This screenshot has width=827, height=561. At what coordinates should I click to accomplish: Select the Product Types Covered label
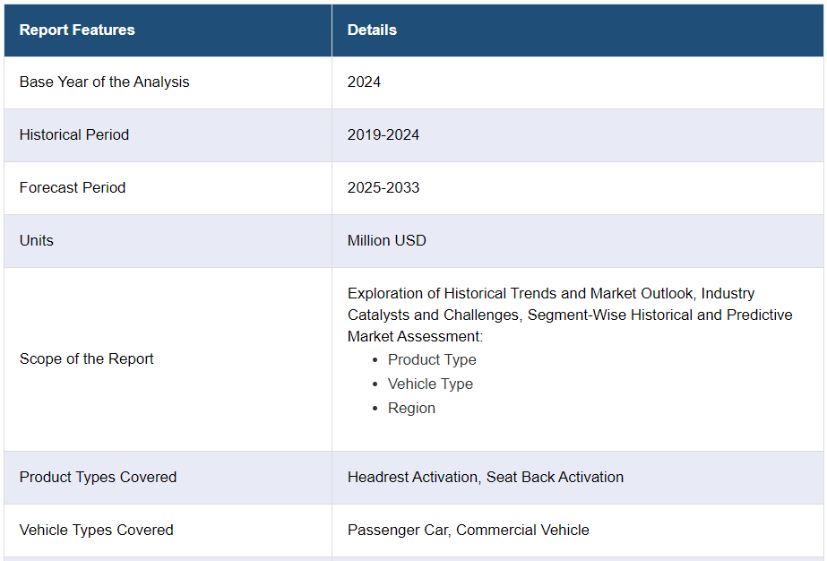99,477
